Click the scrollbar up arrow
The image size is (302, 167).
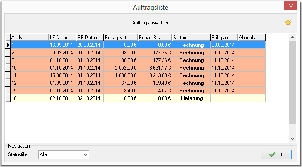point(292,38)
